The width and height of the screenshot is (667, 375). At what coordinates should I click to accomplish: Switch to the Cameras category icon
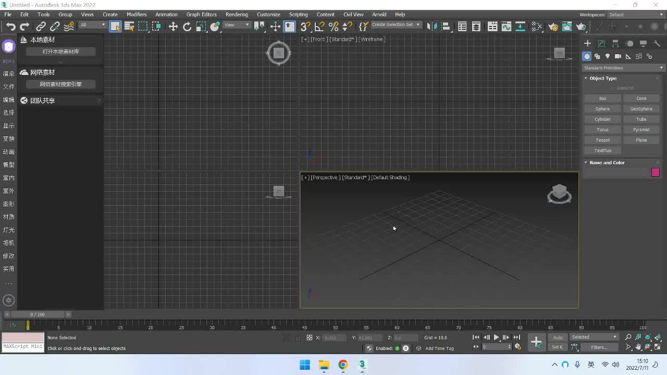coord(617,56)
